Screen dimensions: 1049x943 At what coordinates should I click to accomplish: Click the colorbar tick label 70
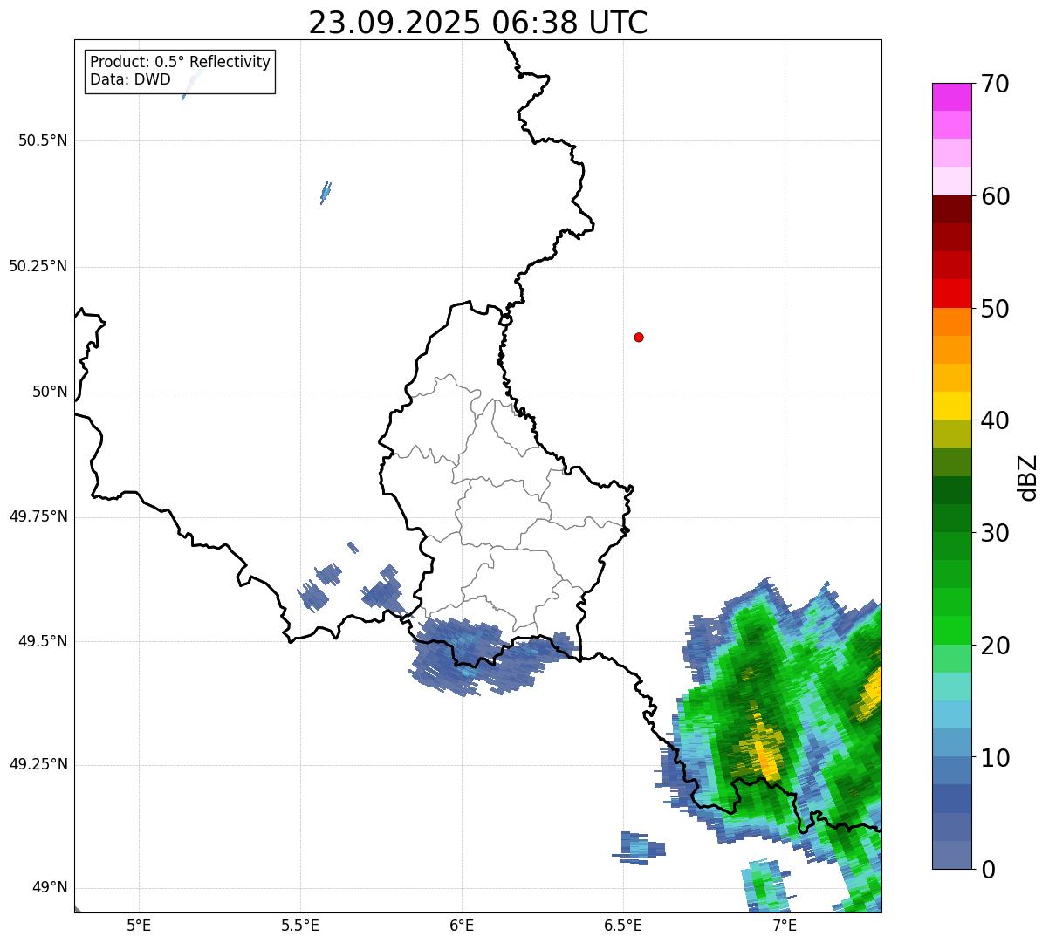[995, 84]
